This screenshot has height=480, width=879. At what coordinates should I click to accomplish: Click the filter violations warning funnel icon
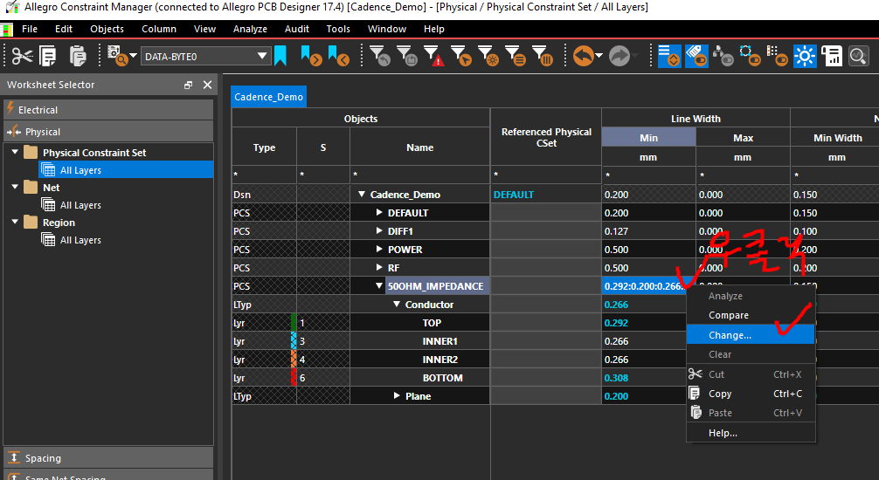point(434,56)
